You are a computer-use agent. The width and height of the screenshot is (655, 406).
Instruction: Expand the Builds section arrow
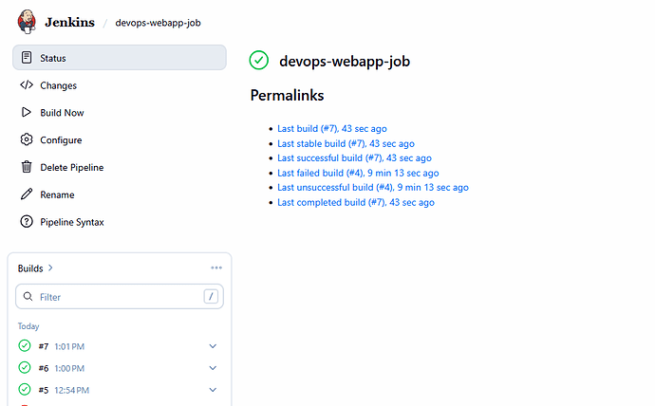click(50, 268)
